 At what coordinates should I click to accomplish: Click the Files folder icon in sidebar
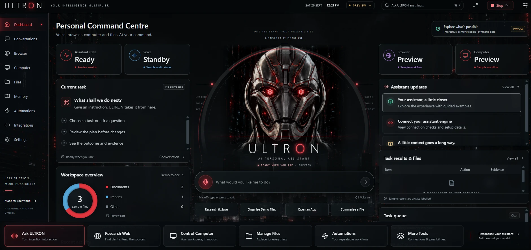(x=7, y=82)
